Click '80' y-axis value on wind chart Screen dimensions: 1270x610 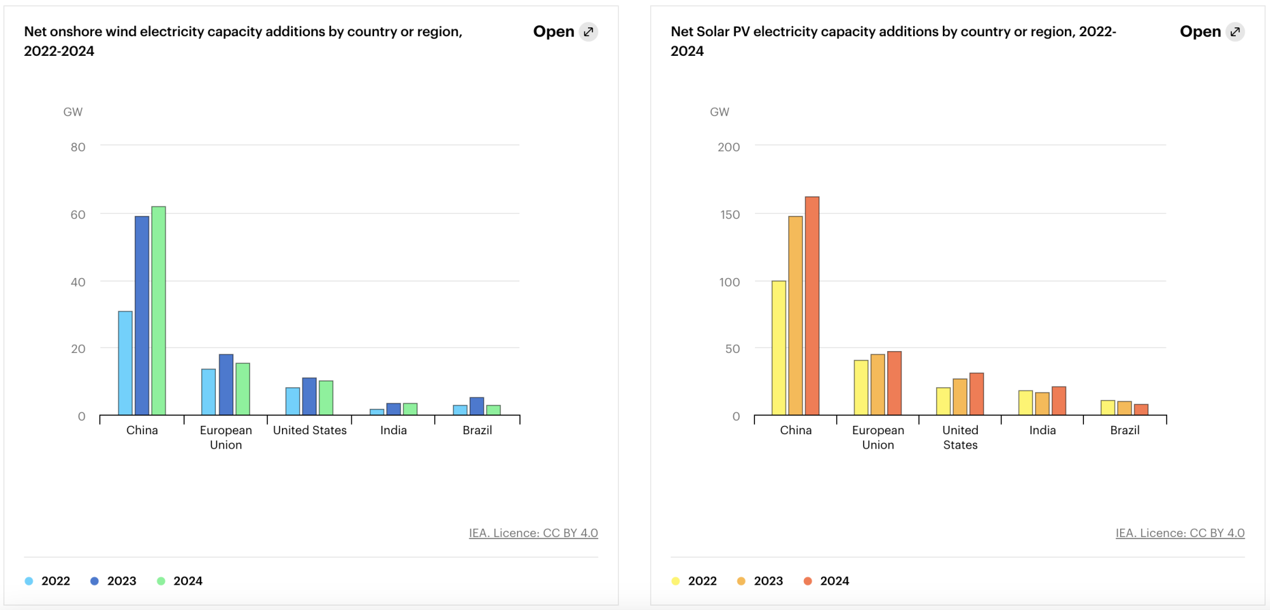click(78, 147)
